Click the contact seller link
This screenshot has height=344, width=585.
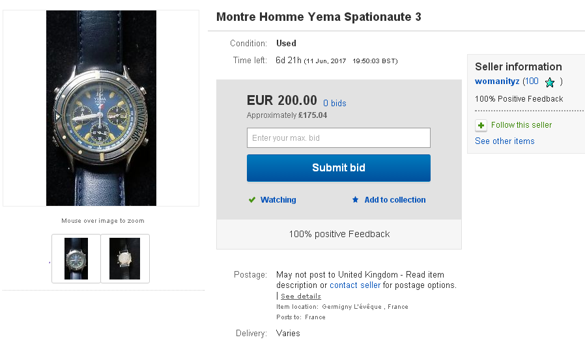355,285
